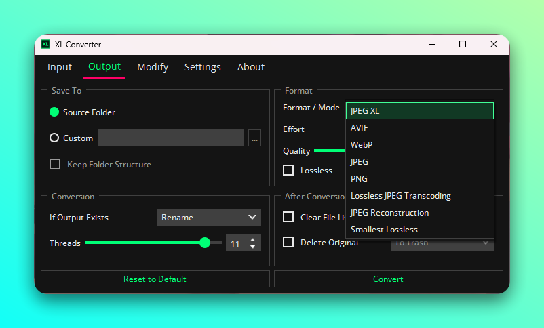Click the XL Converter app icon in title bar
The width and height of the screenshot is (544, 328).
click(x=45, y=45)
